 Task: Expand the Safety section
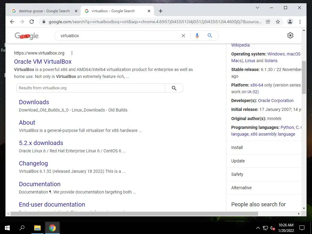tap(264, 174)
